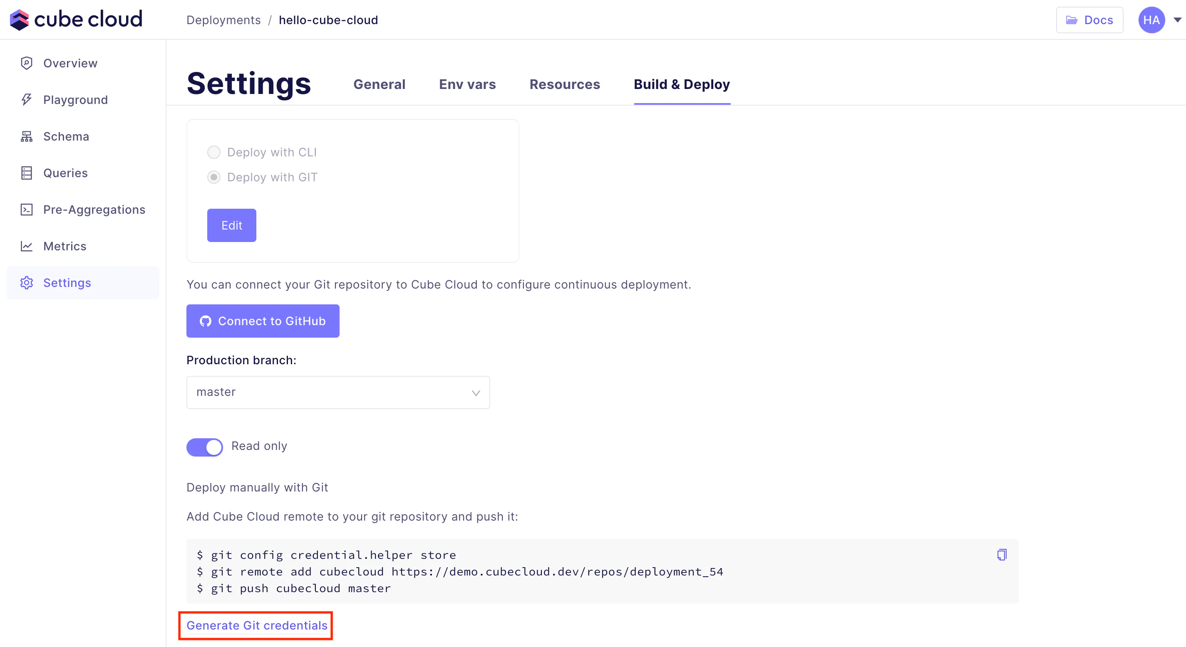
Task: Open Pre-Aggregations via its terminal icon
Action: [x=26, y=210]
